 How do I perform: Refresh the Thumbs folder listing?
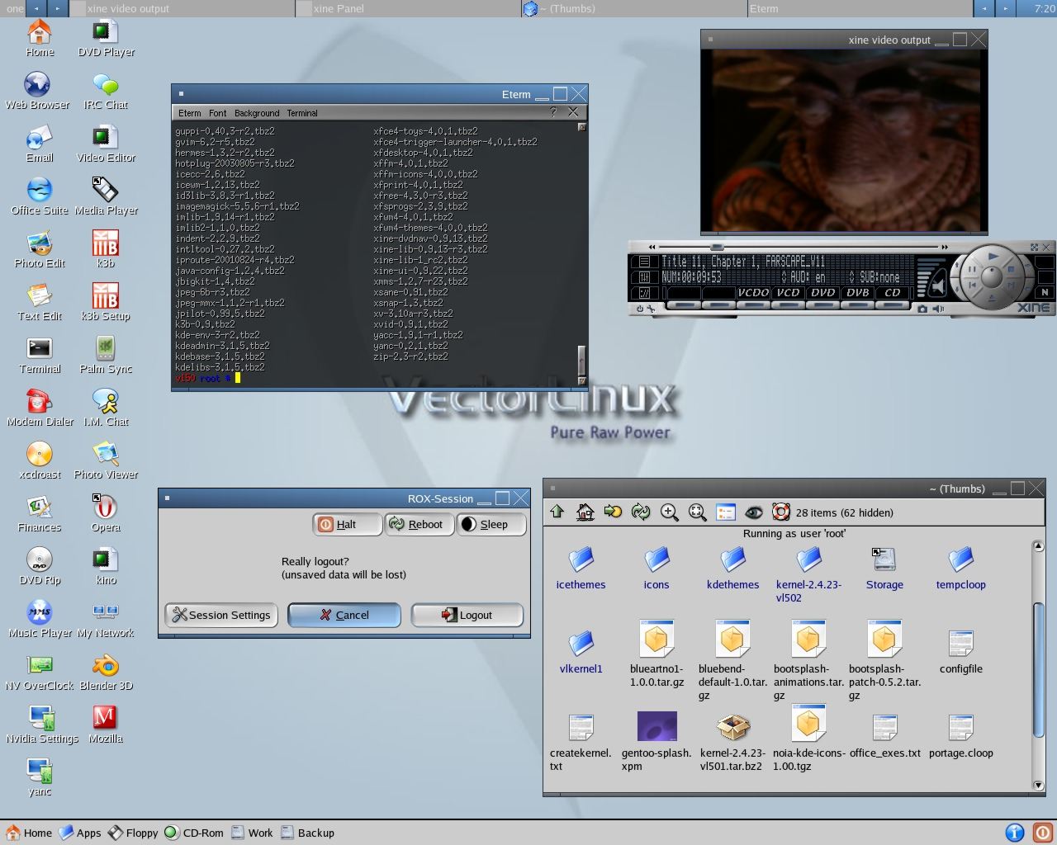641,512
